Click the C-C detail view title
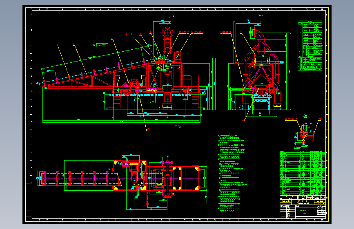 tap(305, 116)
